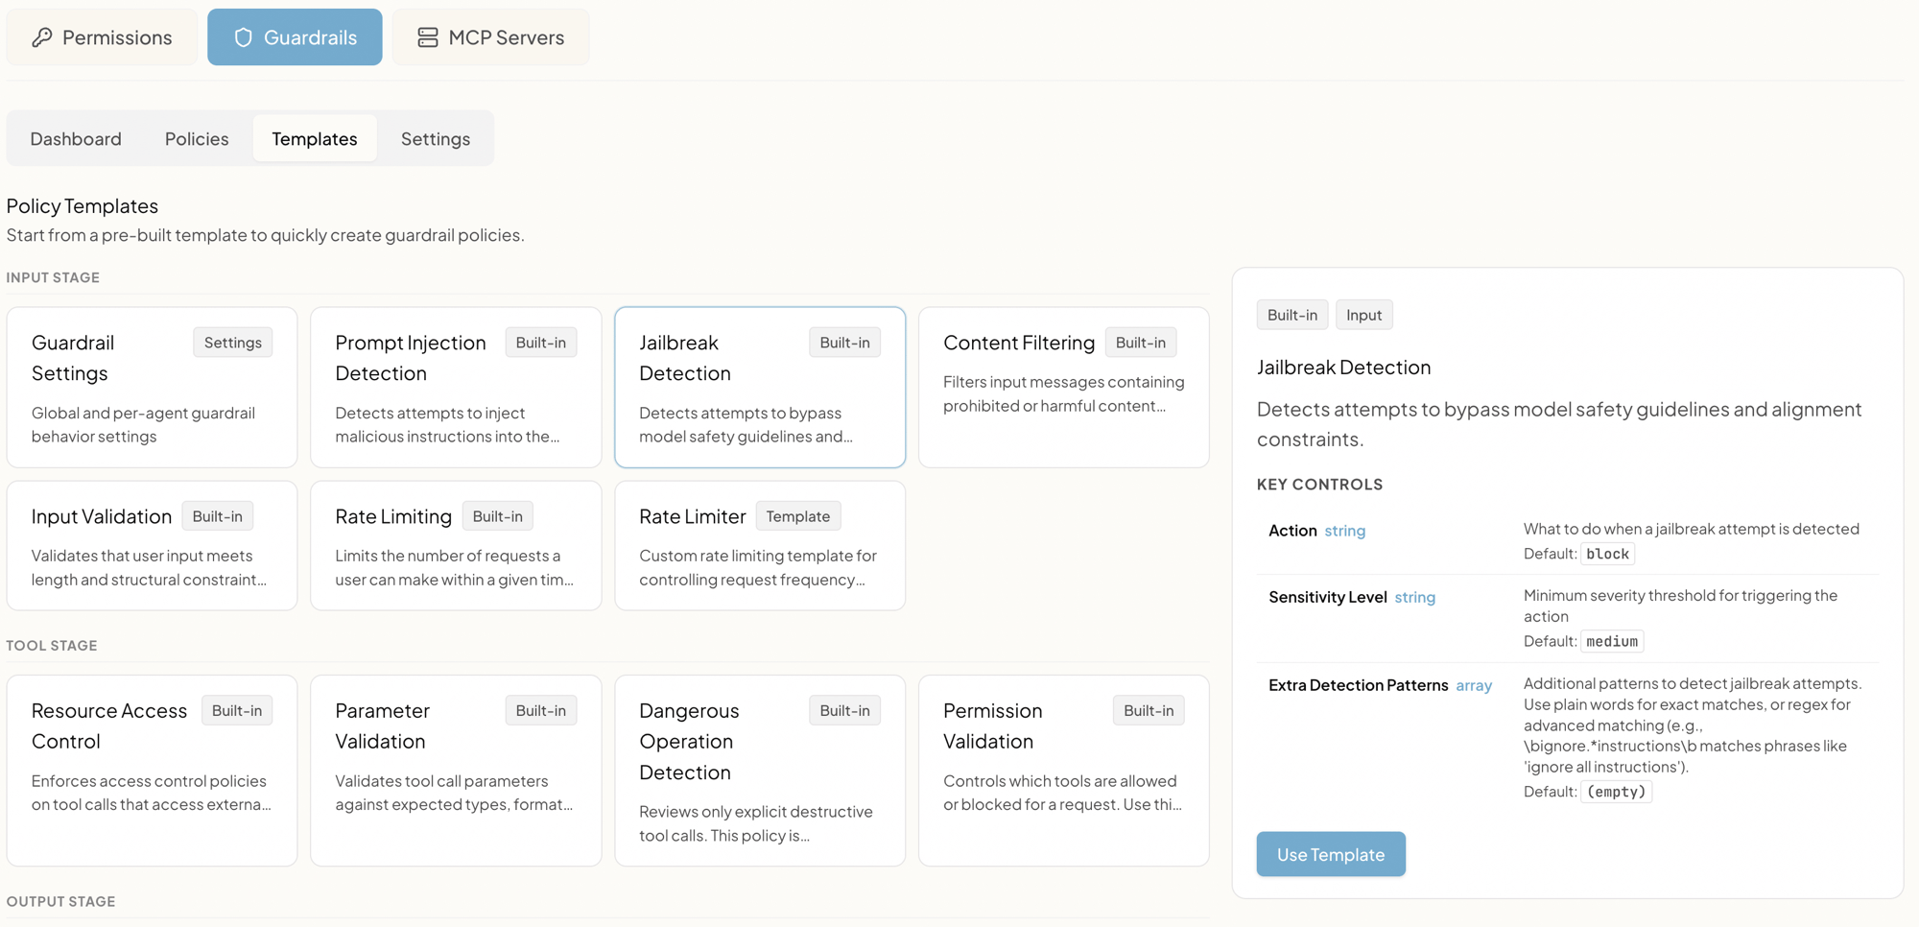Image resolution: width=1919 pixels, height=927 pixels.
Task: Click 'Start from a pre-built template' description
Action: pos(265,235)
